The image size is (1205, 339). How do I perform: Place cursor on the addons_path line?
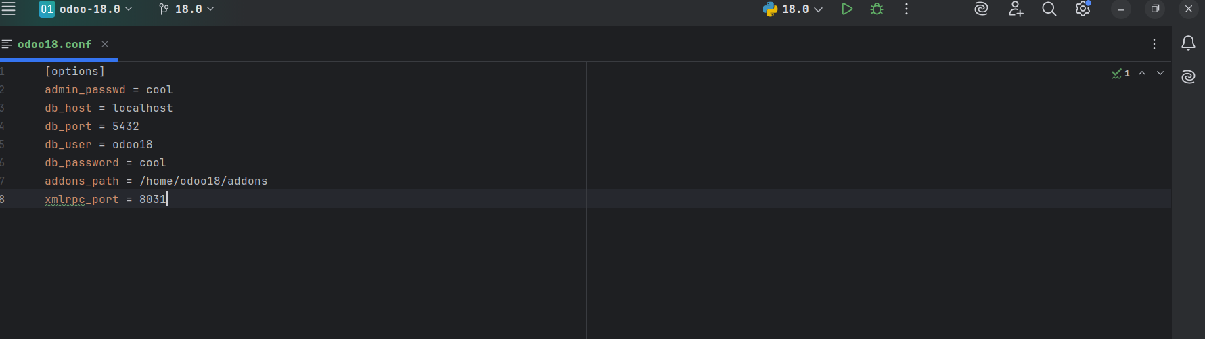click(x=203, y=181)
